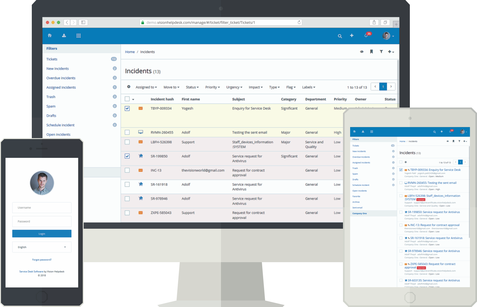Click the bookmark icon near the breadcrumb
This screenshot has height=307, width=477.
tap(372, 52)
